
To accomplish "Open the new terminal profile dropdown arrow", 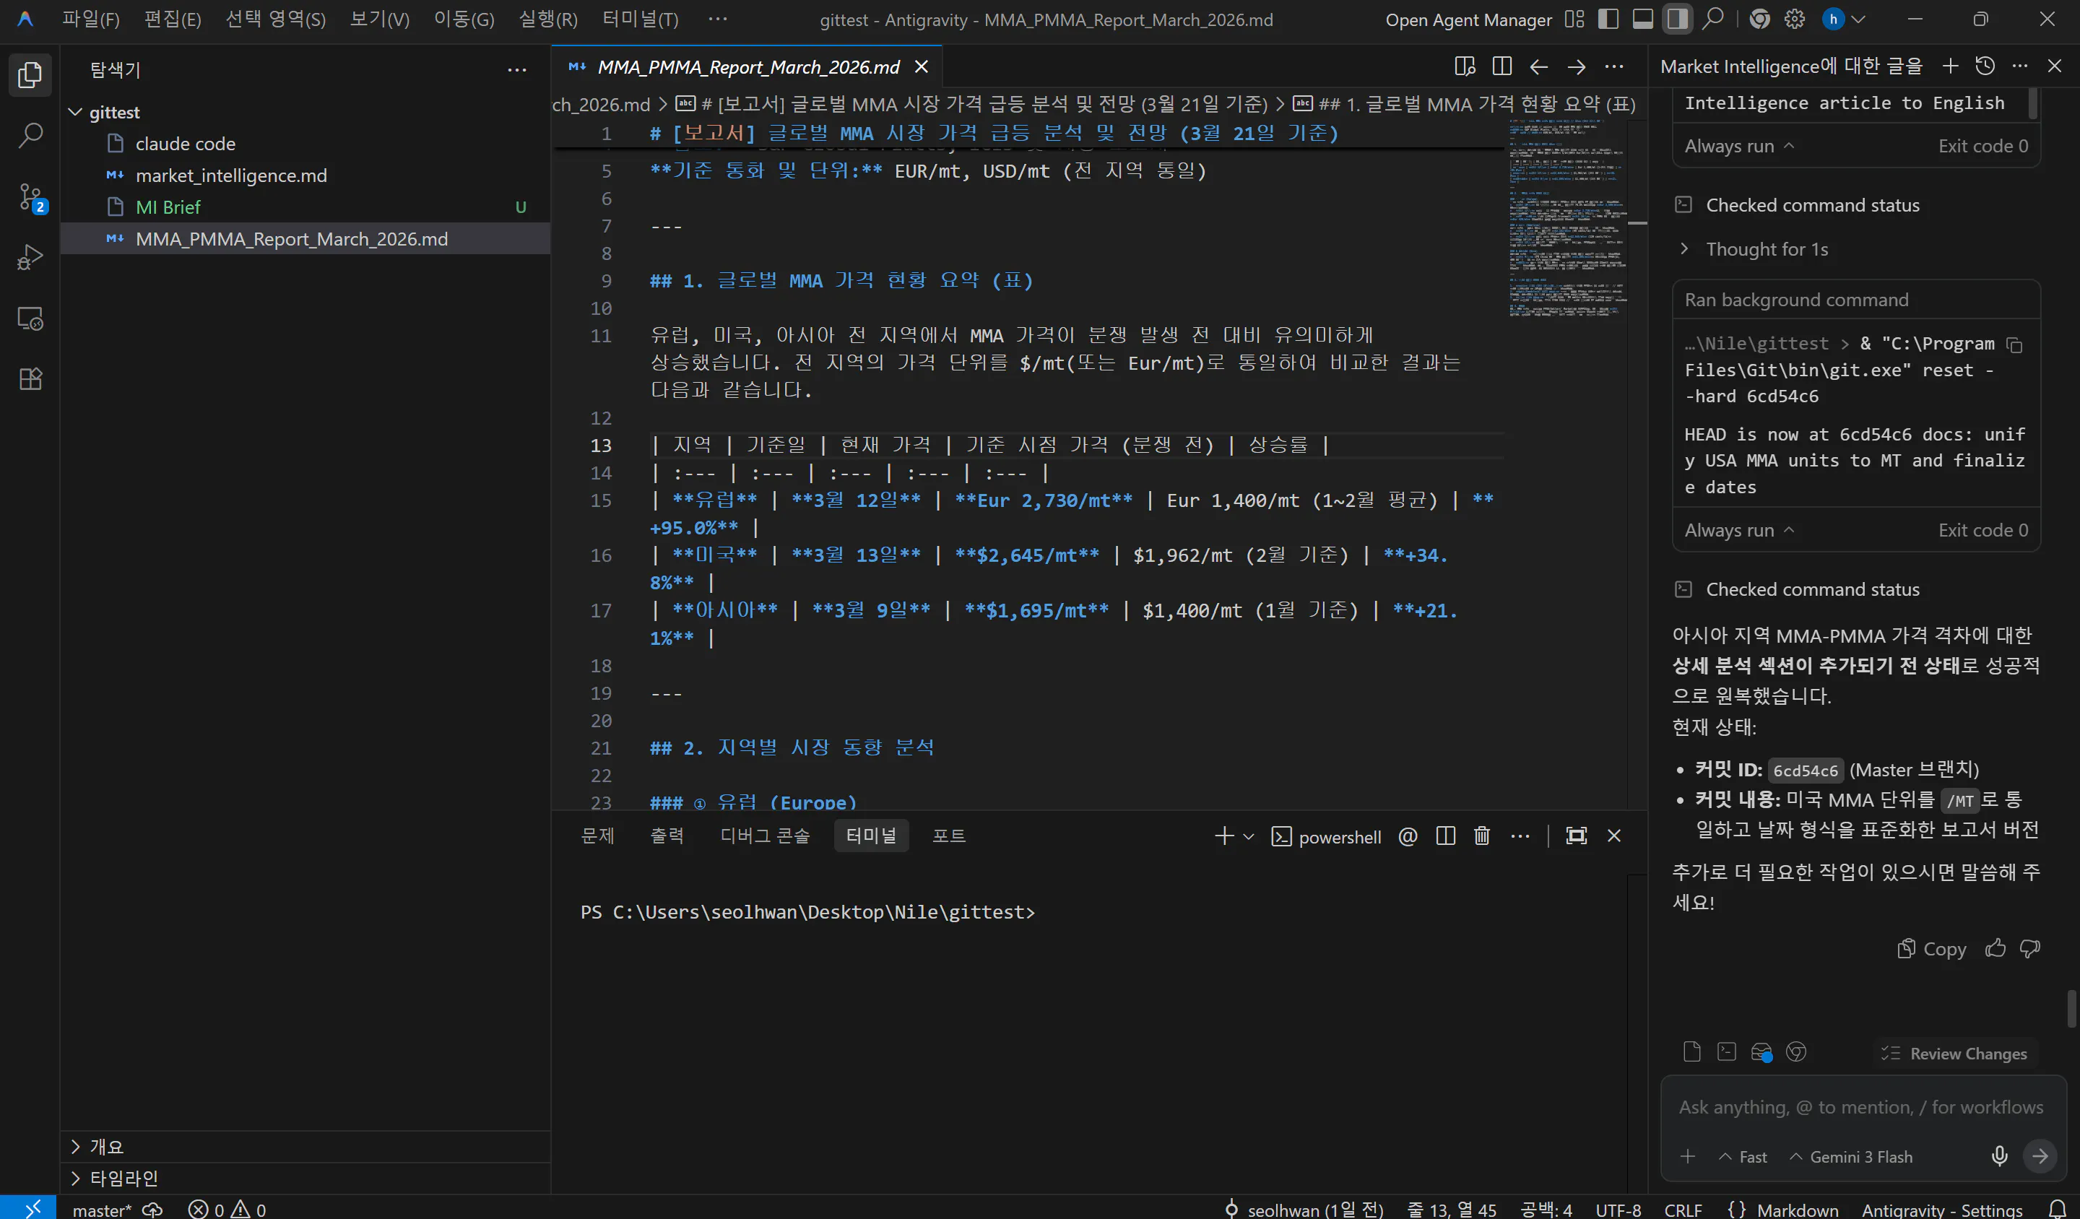I will coord(1249,837).
